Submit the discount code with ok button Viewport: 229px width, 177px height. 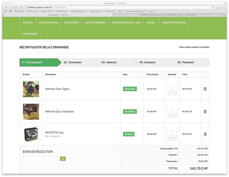[63, 159]
